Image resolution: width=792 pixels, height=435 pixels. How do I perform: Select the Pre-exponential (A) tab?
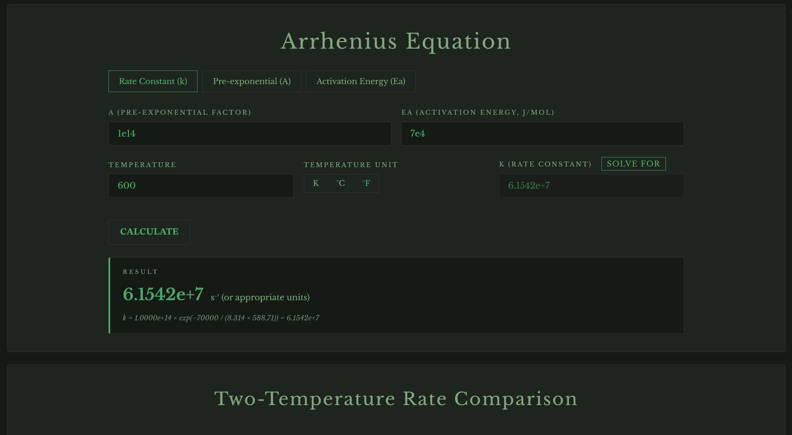point(252,81)
